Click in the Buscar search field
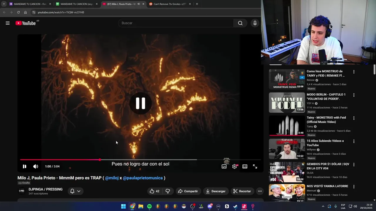The width and height of the screenshot is (376, 211). (176, 23)
